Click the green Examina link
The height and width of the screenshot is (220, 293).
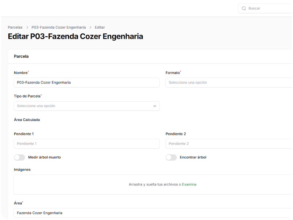tap(189, 184)
